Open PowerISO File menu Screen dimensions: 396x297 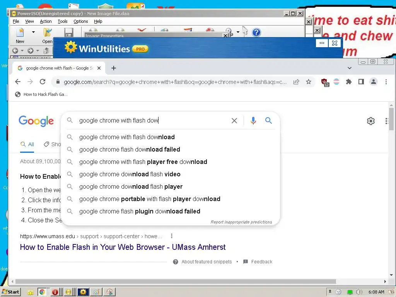coord(16,22)
